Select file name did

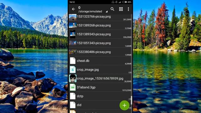click(79, 105)
